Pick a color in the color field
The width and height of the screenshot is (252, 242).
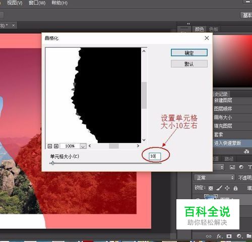[x=232, y=61]
